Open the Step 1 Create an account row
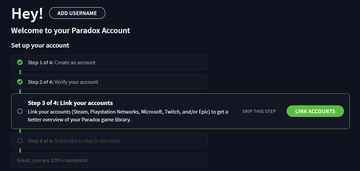The image size is (360, 171). 110,62
